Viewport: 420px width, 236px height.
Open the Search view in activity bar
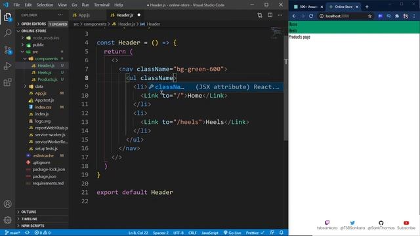[7, 33]
